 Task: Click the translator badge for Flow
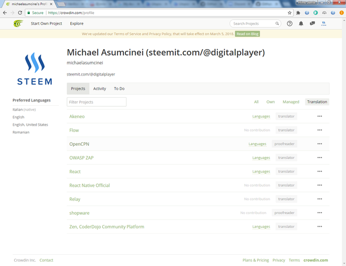pyautogui.click(x=286, y=130)
